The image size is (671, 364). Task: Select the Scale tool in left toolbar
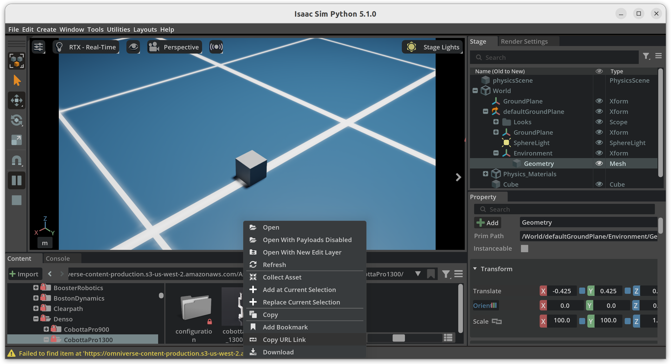tap(16, 140)
